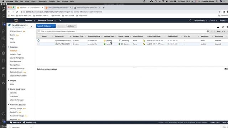The image size is (228, 128).
Task: Sort by the Instance ID column header
Action: [x=59, y=36]
